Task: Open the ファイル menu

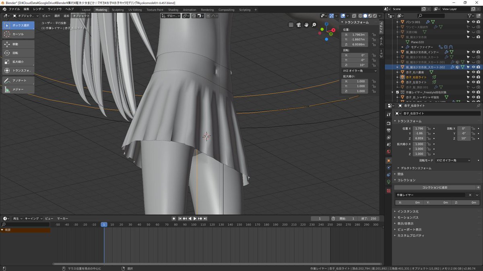Action: click(14, 9)
